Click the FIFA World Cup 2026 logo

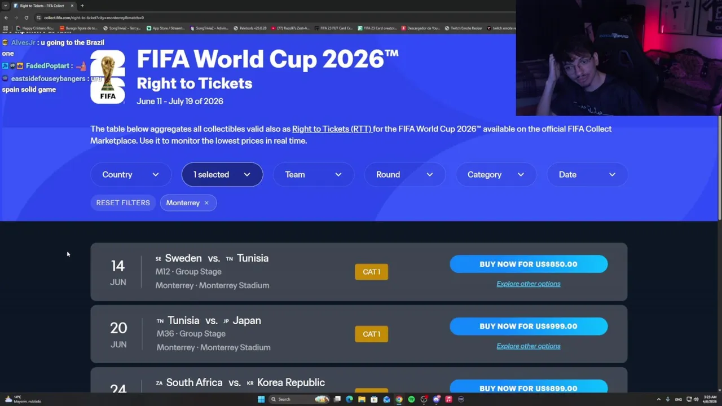(x=108, y=77)
